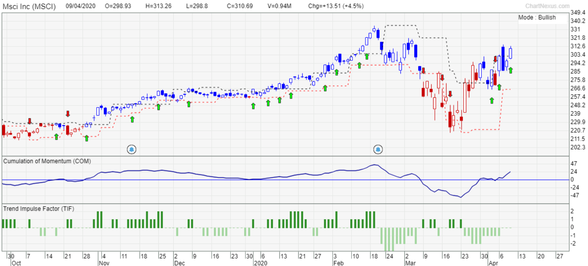Click the -2 label on TIF axis
Image resolution: width=588 pixels, height=266 pixels.
pyautogui.click(x=573, y=244)
